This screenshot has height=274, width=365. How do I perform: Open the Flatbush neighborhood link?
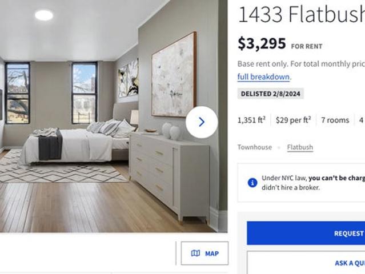(x=300, y=147)
